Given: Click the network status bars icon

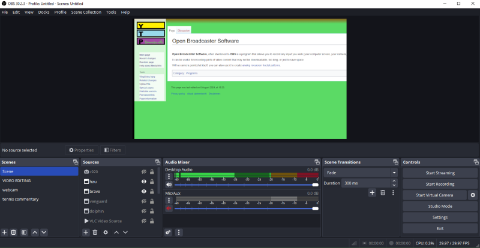Looking at the screenshot, I should (354, 243).
